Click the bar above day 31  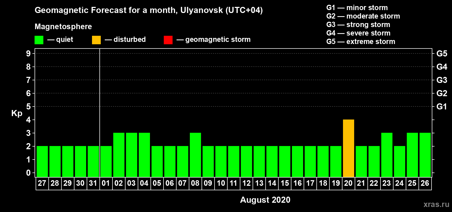pos(93,161)
